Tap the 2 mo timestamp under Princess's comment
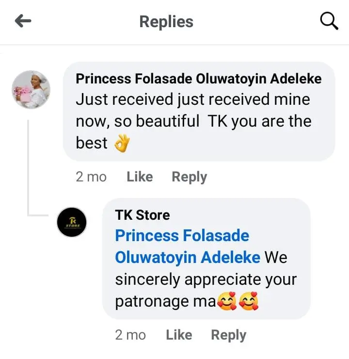Image resolution: width=349 pixels, height=359 pixels. (91, 177)
